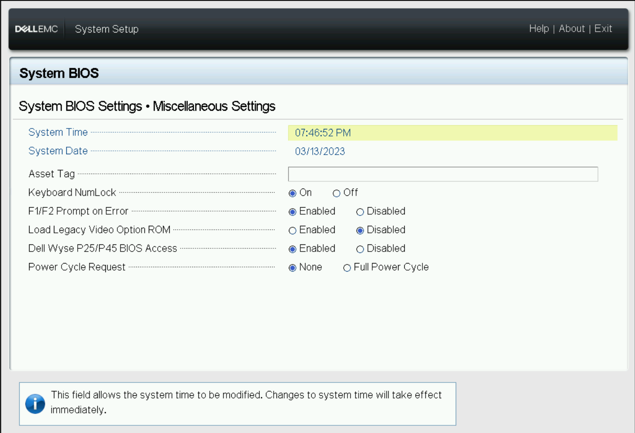Click the Keyboard NumLock label
The height and width of the screenshot is (433, 635).
point(72,192)
